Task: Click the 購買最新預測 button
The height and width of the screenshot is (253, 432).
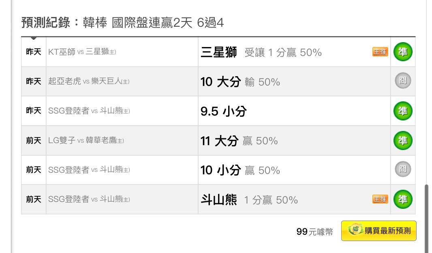Action: [x=379, y=231]
